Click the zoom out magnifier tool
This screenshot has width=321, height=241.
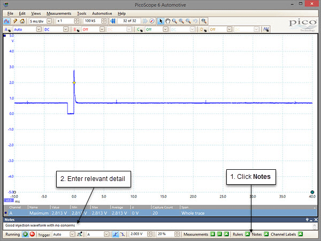[188, 21]
